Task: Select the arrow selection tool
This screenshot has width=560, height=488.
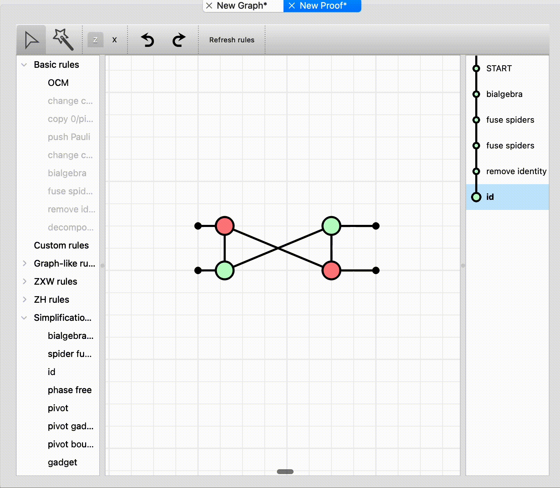Action: pos(31,40)
